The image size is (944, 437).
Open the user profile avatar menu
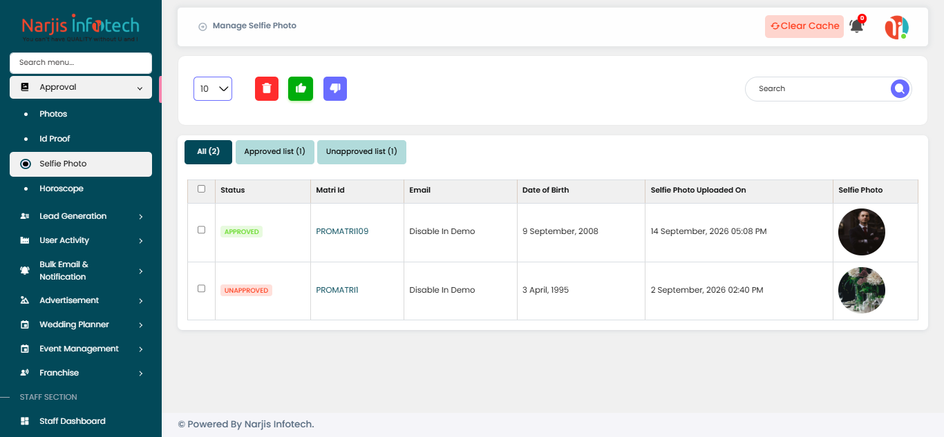tap(897, 27)
